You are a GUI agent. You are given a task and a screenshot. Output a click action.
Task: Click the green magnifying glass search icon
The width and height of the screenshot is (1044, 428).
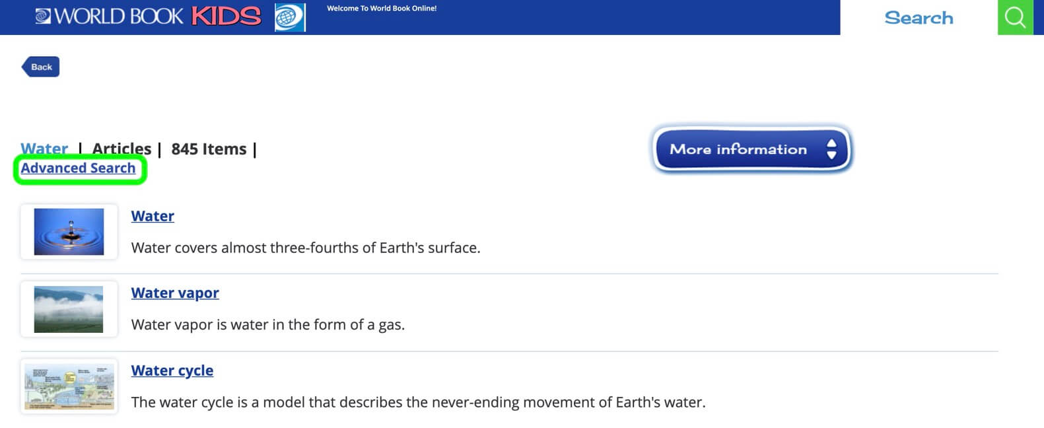[x=1015, y=17]
